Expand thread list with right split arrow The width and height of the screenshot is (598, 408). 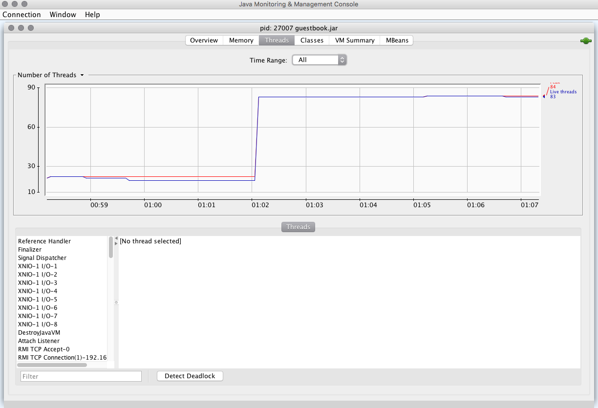pos(116,243)
